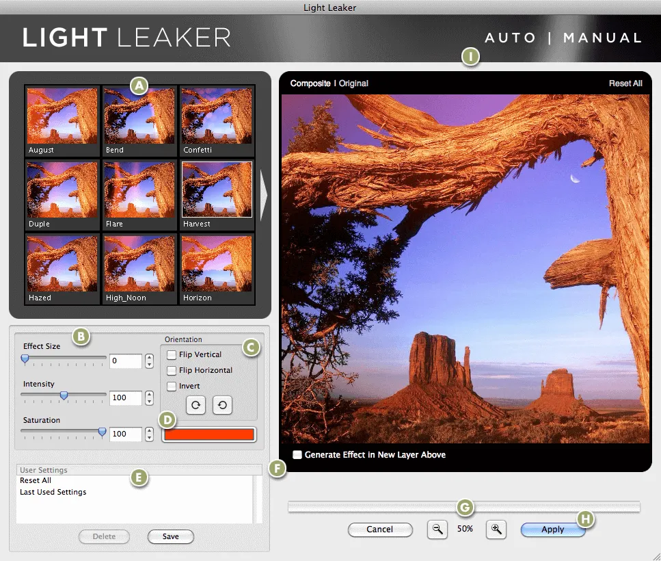Switch to Manual mode
The width and height of the screenshot is (661, 561).
pos(602,38)
